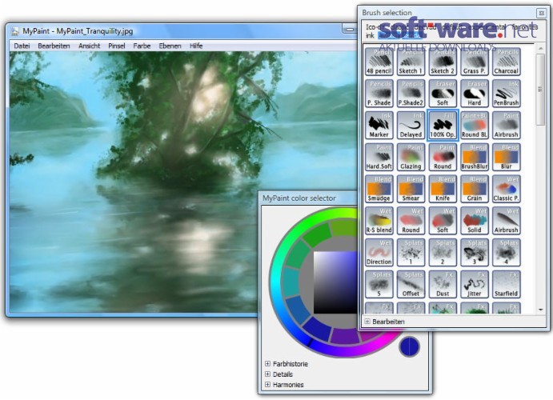Choose the Grain blend brush

[474, 189]
